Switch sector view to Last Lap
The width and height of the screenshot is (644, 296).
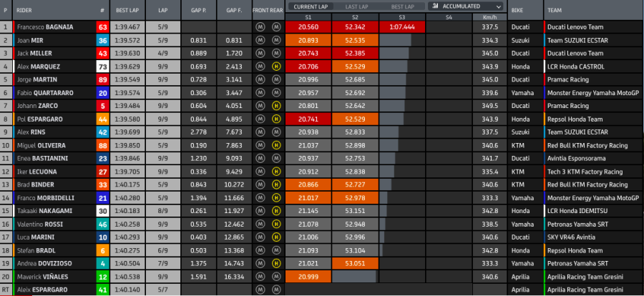355,6
